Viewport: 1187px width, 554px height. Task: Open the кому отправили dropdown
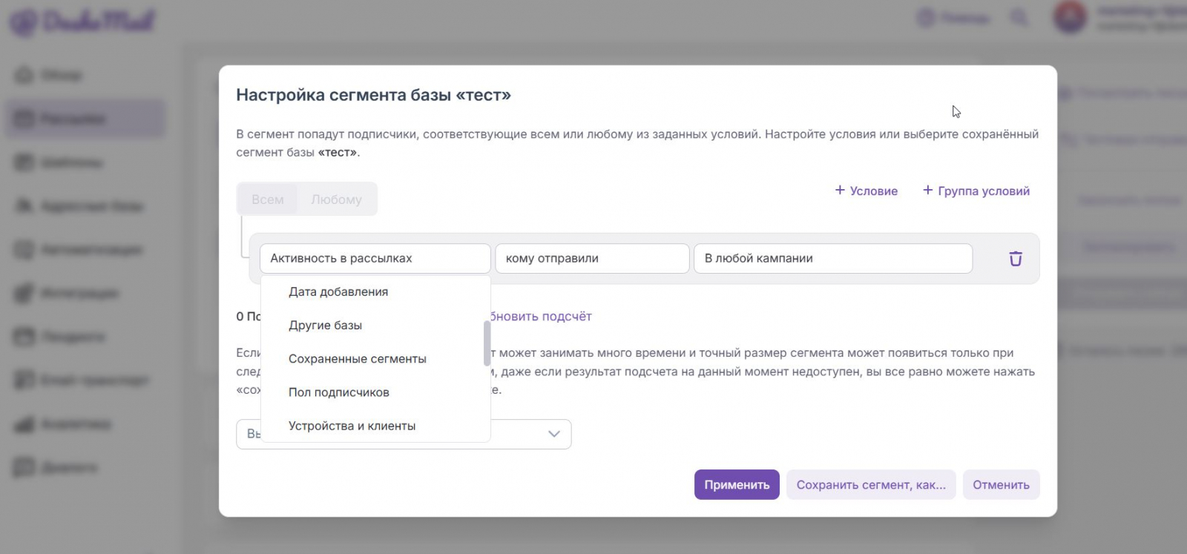click(592, 259)
